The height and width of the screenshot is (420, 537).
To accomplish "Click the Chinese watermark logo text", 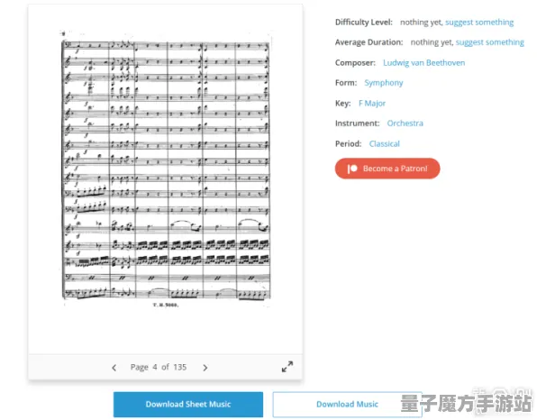I will (x=466, y=403).
